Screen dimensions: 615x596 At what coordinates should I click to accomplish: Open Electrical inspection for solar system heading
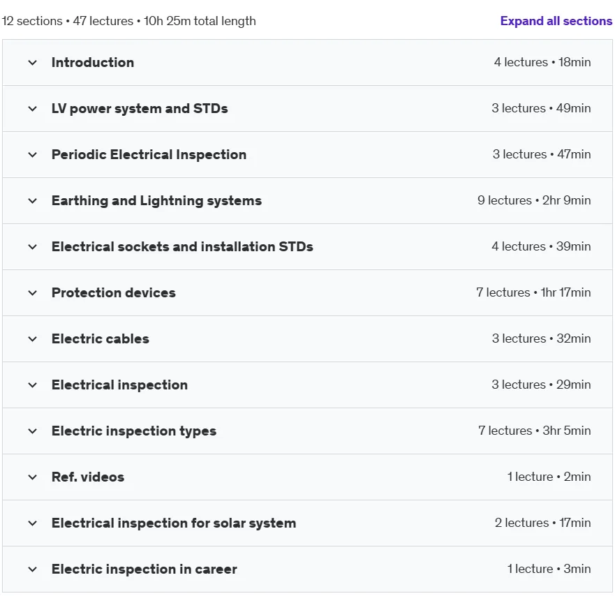[174, 523]
